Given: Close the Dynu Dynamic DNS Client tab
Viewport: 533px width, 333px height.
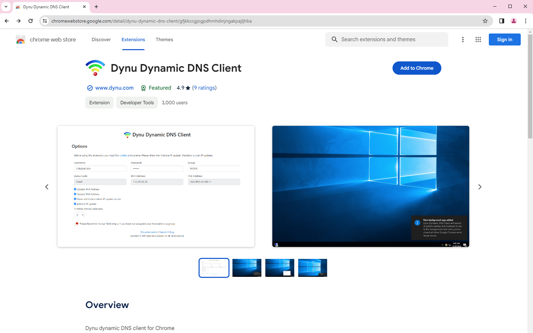Looking at the screenshot, I should (85, 7).
